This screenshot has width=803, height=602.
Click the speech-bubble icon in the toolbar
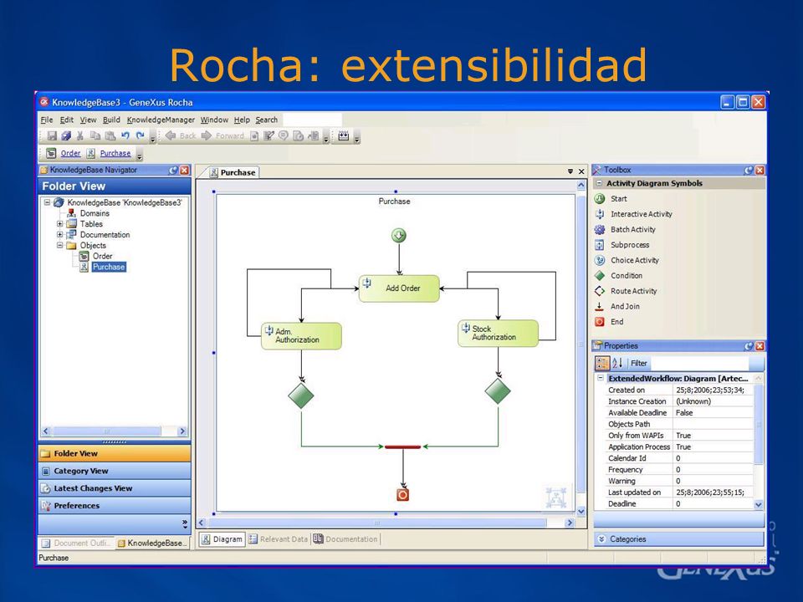pos(284,135)
